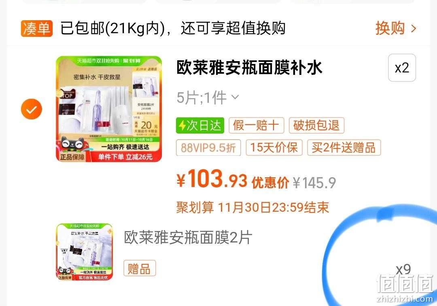Open product title 欧莱雅安瓶面膜补水
Viewport: 437px width, 306px height.
(x=249, y=68)
